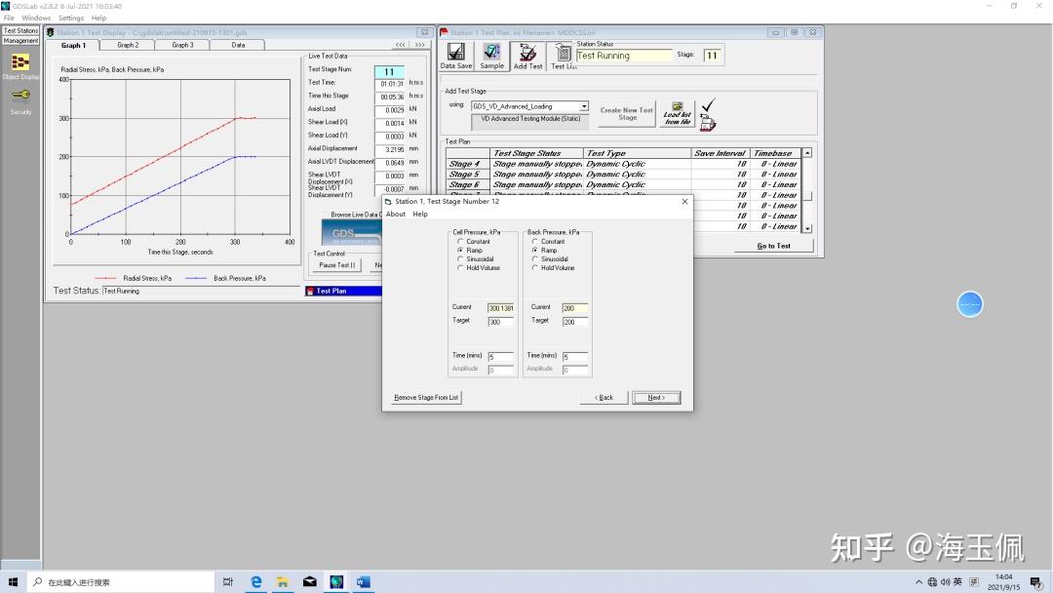Show hidden system tray icons chevron
The width and height of the screenshot is (1053, 593).
coord(918,581)
